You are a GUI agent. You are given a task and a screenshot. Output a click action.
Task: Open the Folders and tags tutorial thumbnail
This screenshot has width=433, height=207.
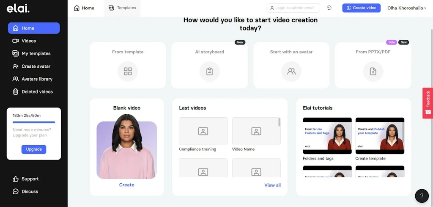point(327,136)
